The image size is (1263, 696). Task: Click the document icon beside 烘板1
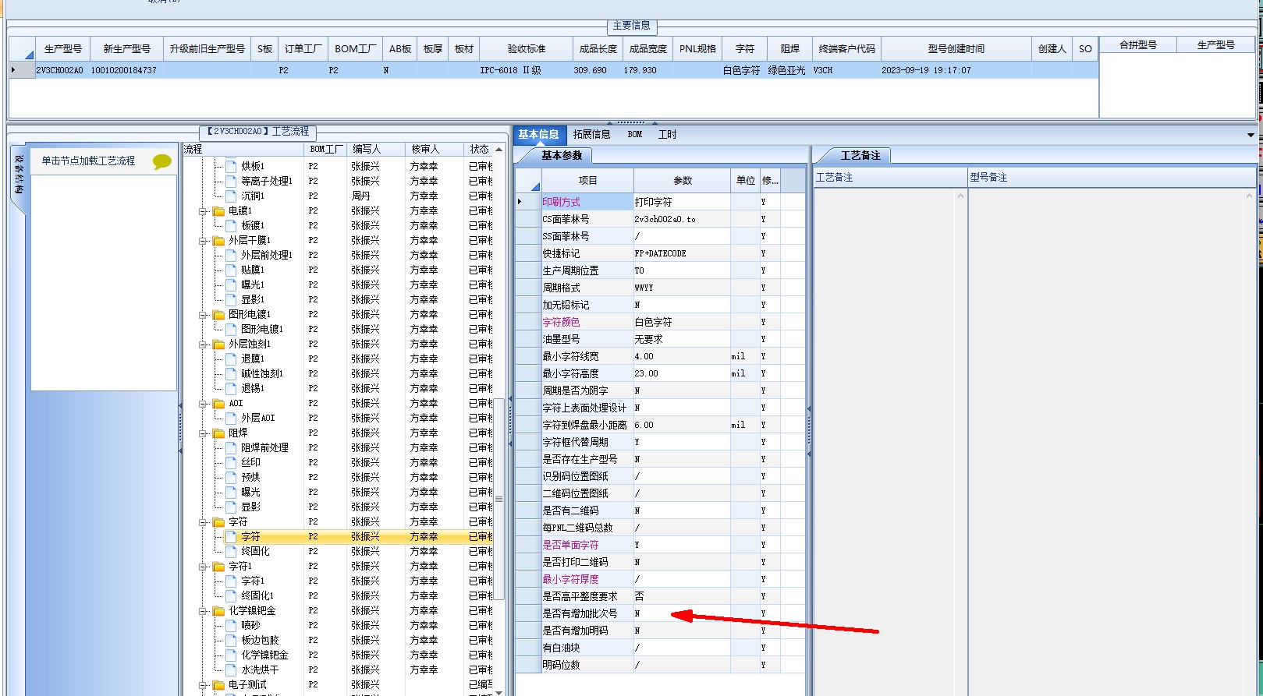tap(231, 166)
